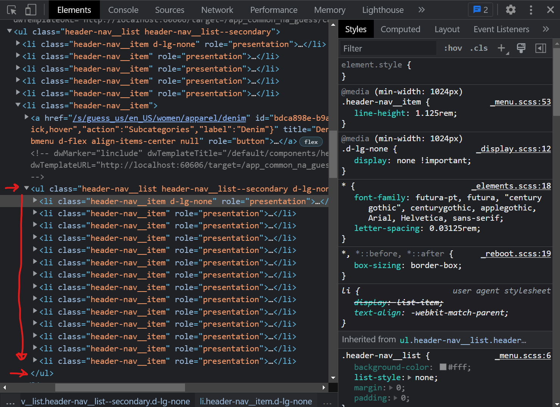Show the computed styles sidebar icon
Viewport: 560px width, 407px height.
[x=541, y=48]
